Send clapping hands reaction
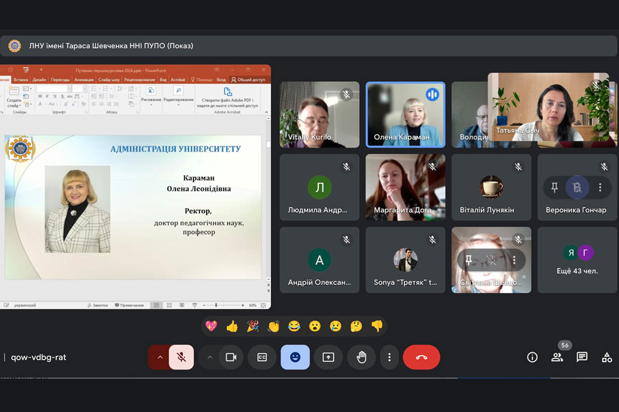This screenshot has height=412, width=619. click(274, 326)
